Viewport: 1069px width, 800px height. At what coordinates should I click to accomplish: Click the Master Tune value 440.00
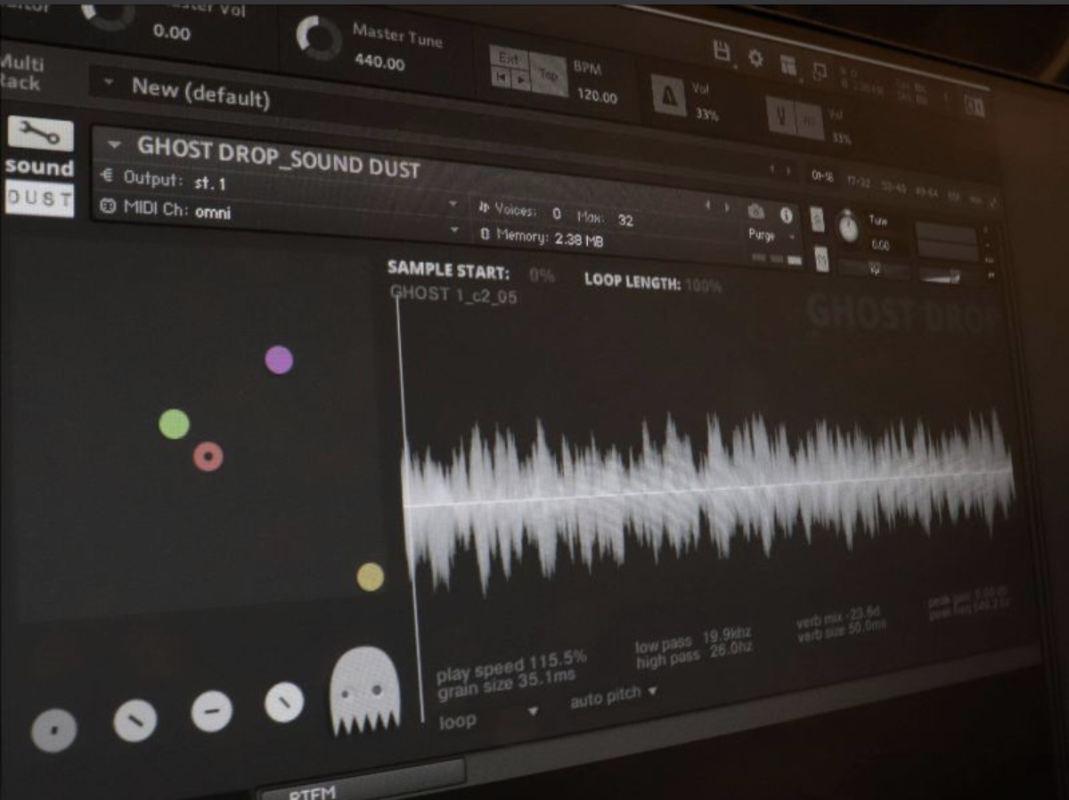(379, 62)
